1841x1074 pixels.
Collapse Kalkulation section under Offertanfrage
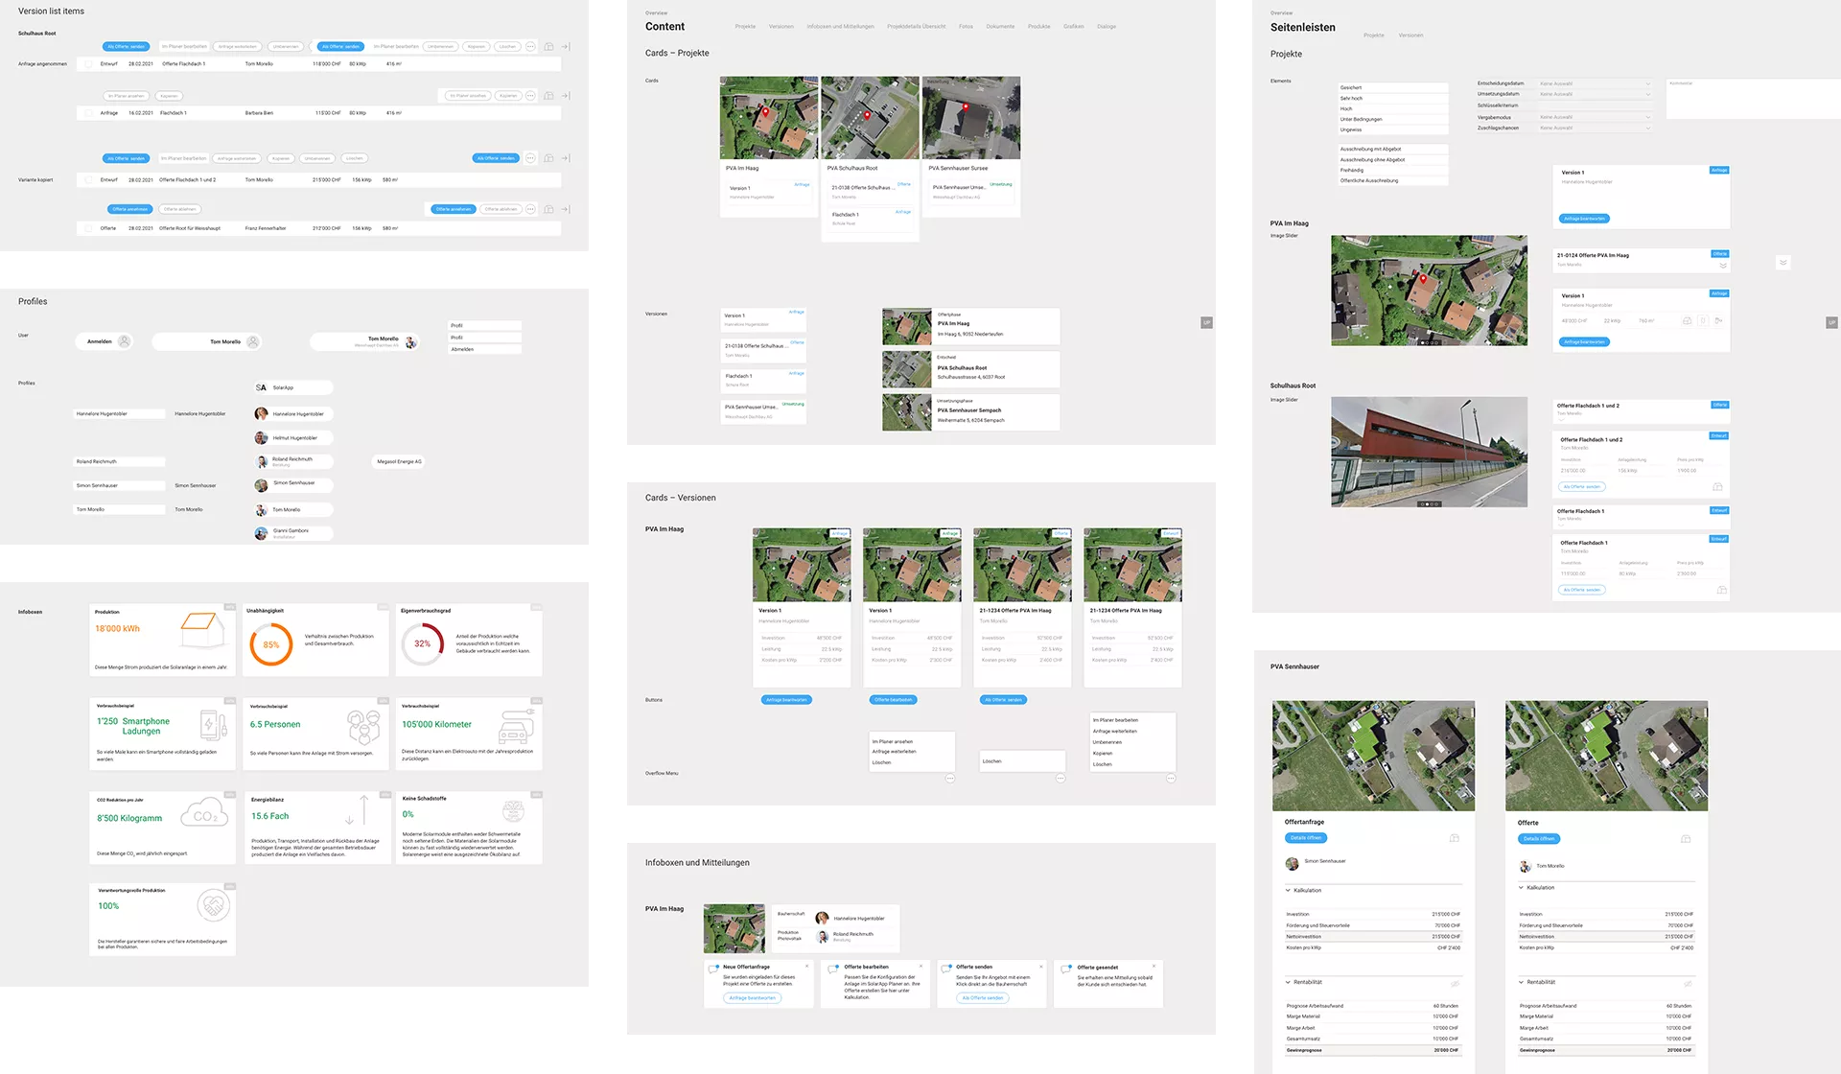(1288, 890)
